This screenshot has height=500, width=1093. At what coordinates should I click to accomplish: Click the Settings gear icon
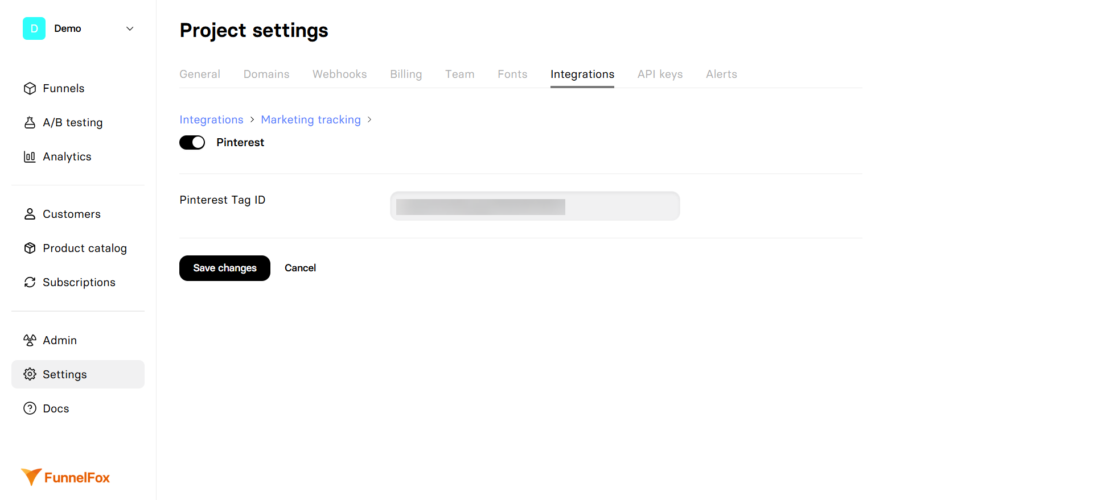(x=30, y=374)
